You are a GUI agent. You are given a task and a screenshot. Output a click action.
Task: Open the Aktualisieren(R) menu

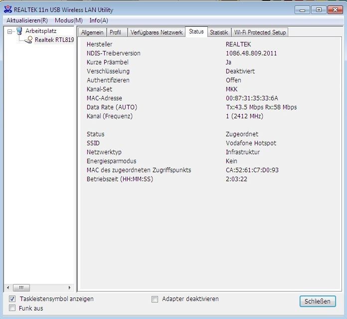27,20
